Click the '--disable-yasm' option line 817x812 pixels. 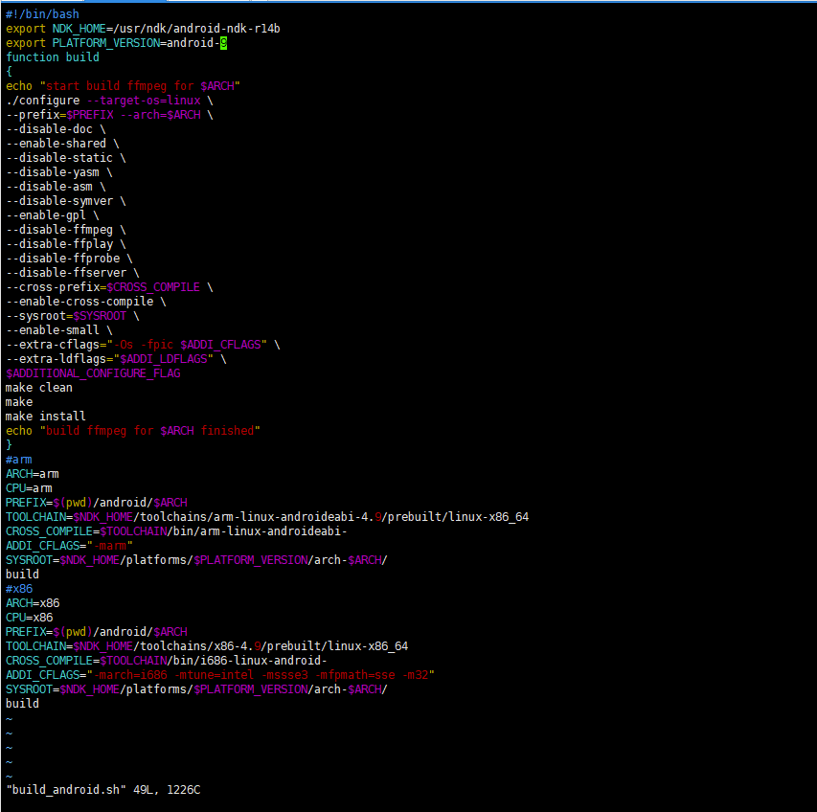(x=58, y=172)
